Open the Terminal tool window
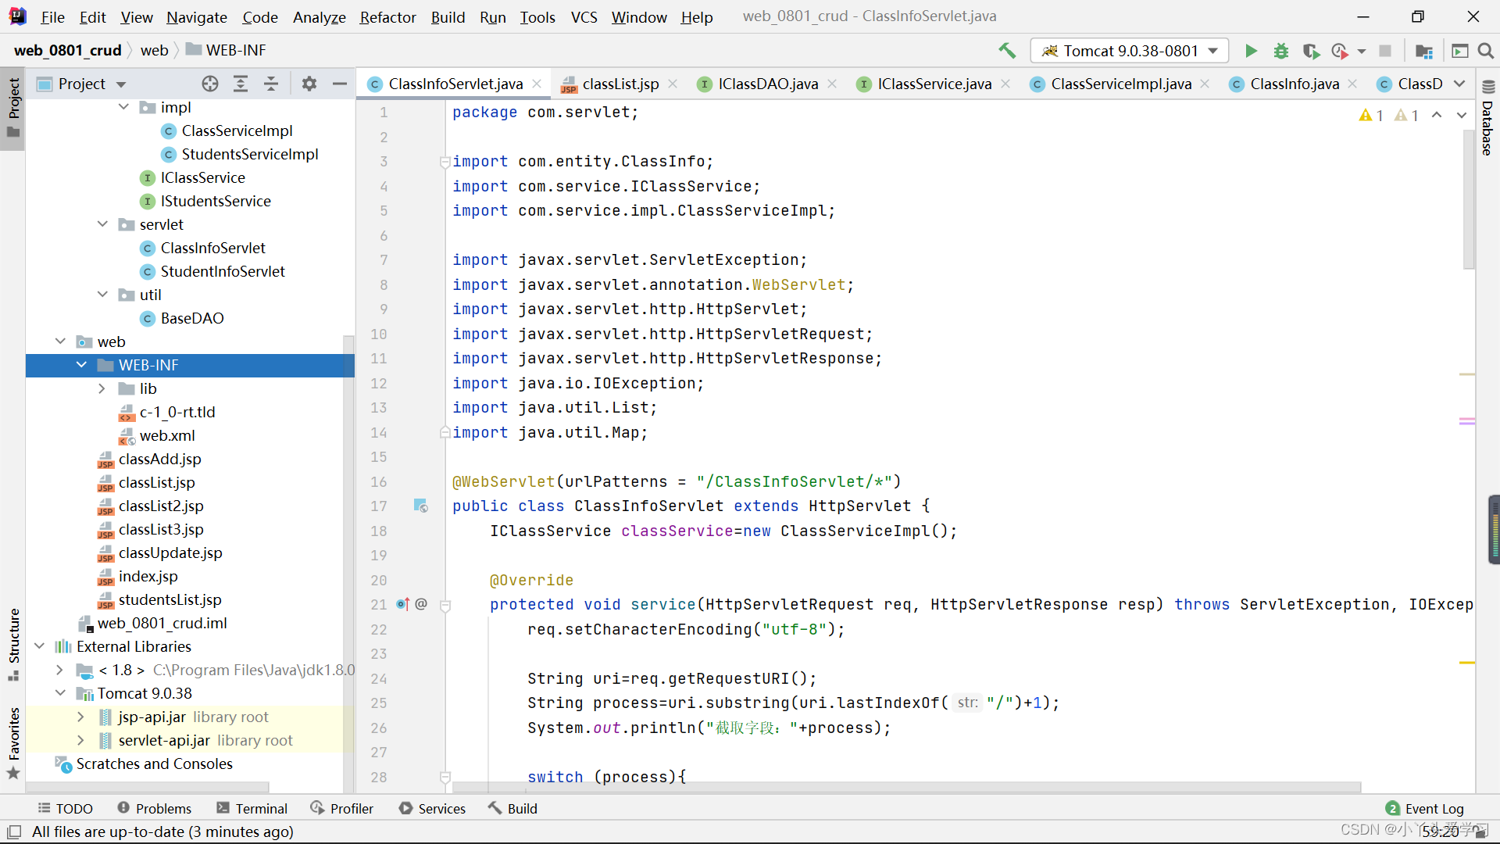The width and height of the screenshot is (1500, 844). (x=252, y=808)
